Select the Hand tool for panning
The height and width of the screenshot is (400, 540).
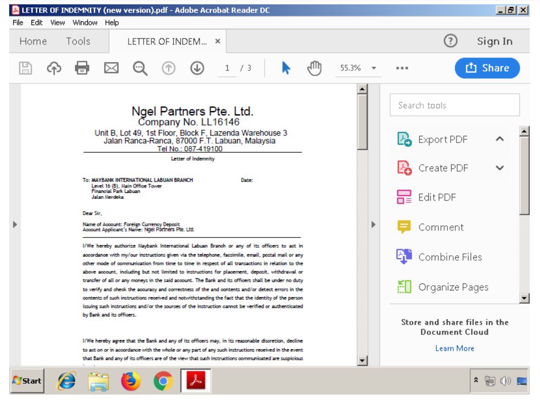pyautogui.click(x=313, y=68)
